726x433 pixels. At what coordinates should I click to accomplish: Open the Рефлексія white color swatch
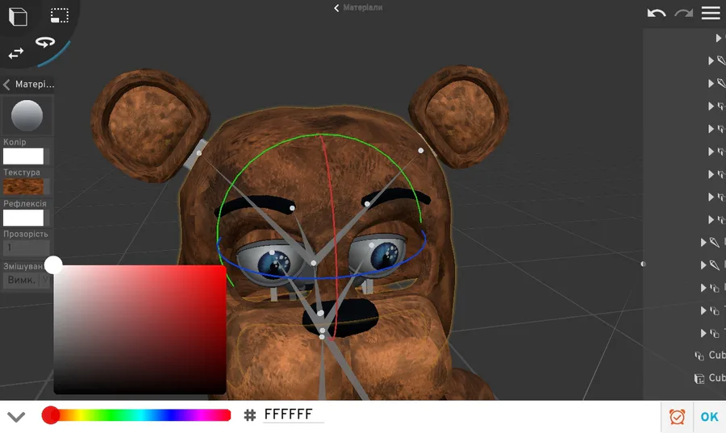[x=23, y=218]
